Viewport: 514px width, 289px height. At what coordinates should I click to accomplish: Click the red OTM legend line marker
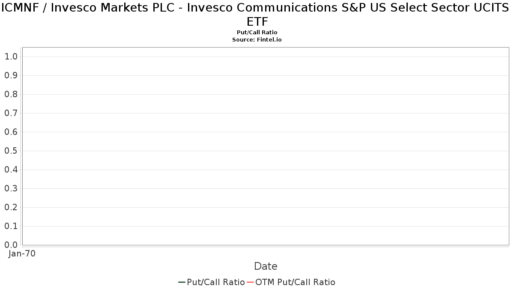pos(250,282)
